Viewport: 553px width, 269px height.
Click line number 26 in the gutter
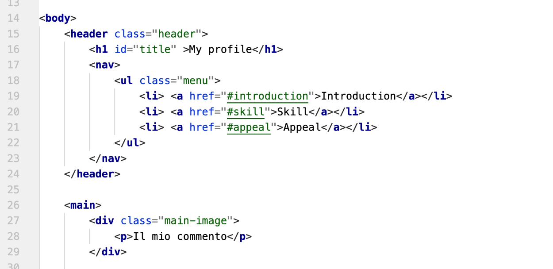point(13,205)
